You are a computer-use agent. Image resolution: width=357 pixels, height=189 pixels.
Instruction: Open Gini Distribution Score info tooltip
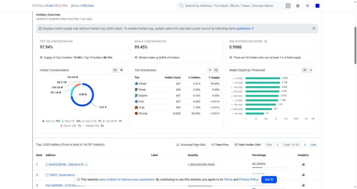pyautogui.click(x=265, y=41)
